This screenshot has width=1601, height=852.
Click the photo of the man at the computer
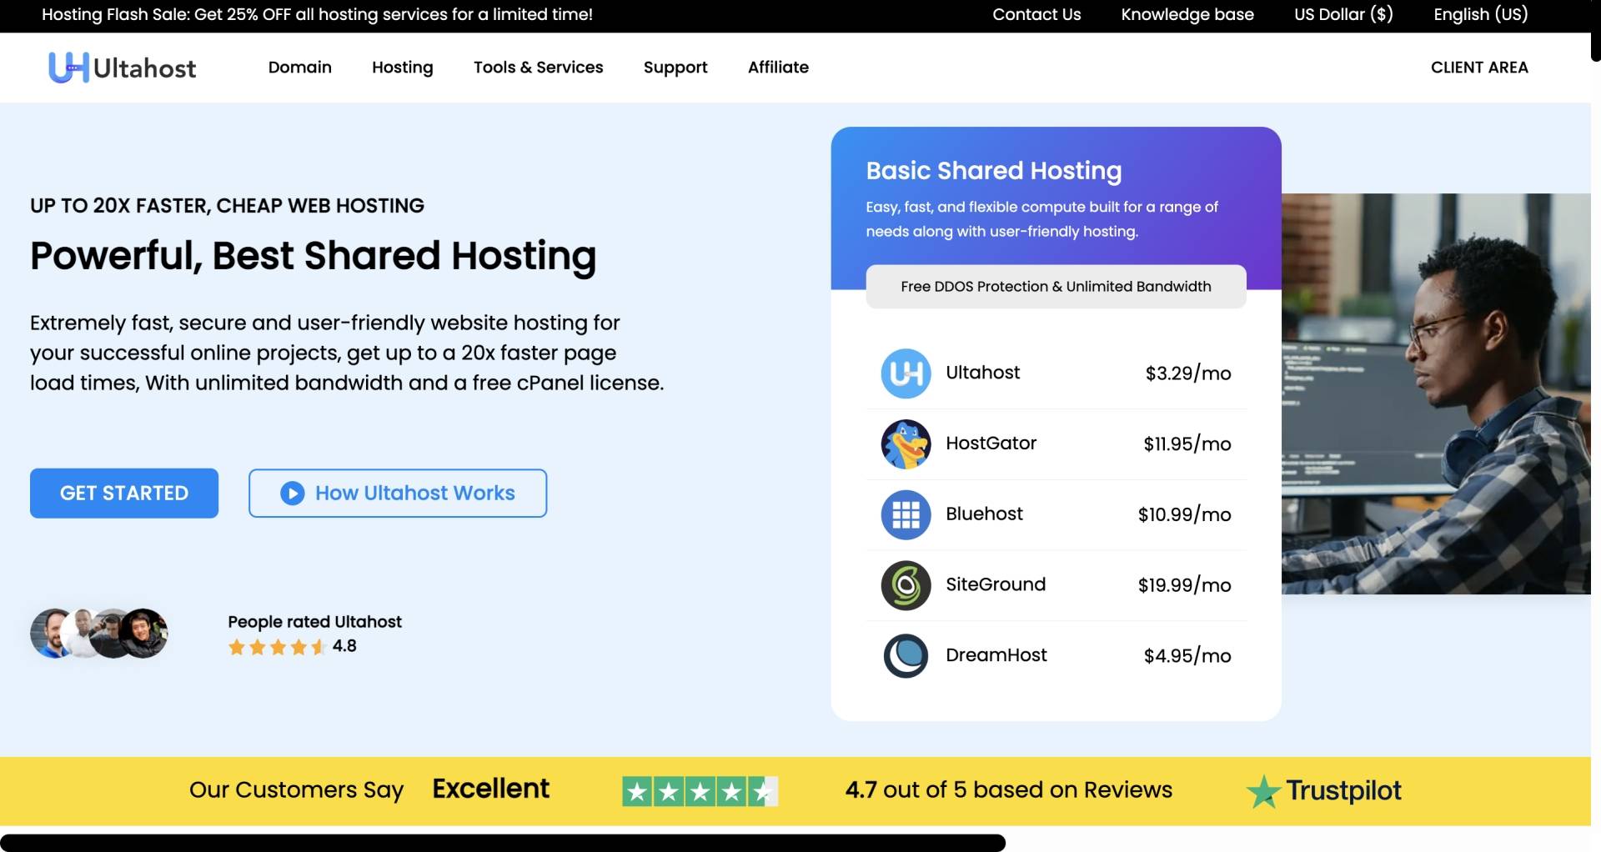tap(1436, 394)
